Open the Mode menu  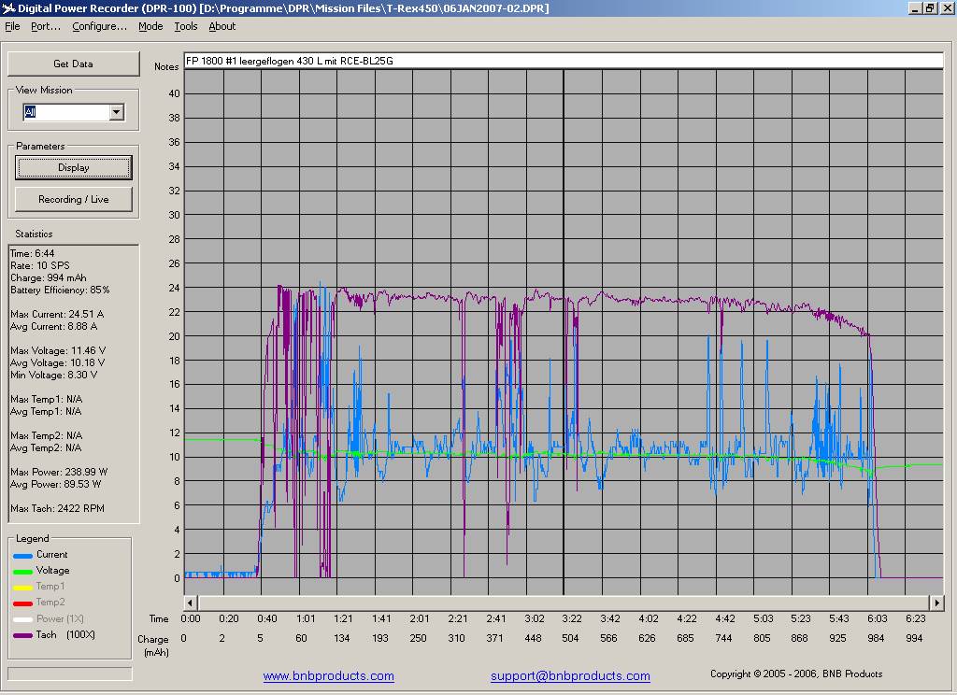(x=150, y=26)
